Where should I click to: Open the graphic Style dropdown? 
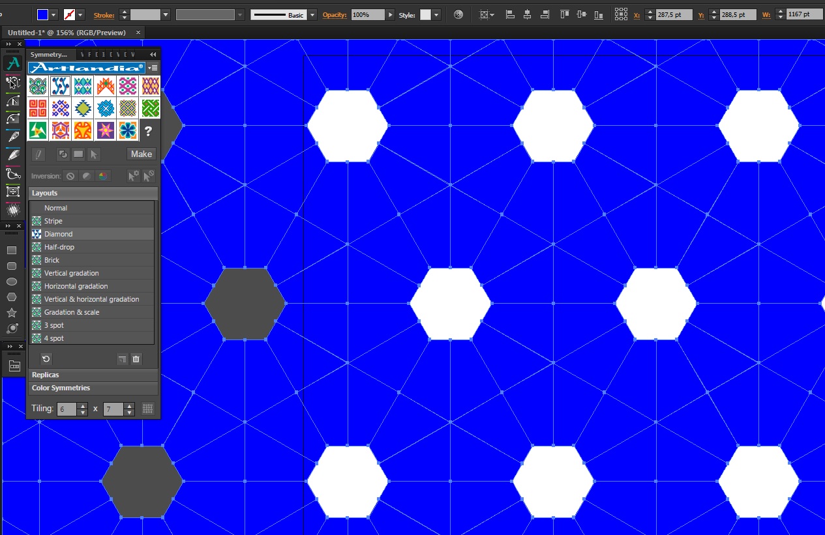coord(436,14)
